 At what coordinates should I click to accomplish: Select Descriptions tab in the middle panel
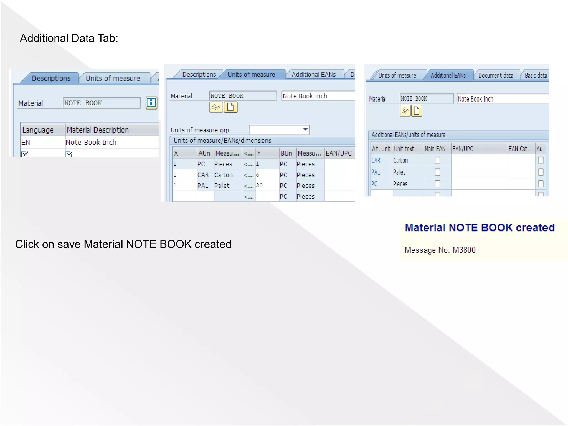click(199, 74)
